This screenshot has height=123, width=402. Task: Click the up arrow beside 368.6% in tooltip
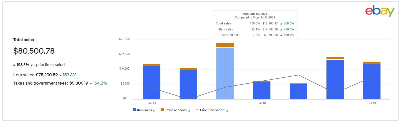pyautogui.click(x=281, y=24)
